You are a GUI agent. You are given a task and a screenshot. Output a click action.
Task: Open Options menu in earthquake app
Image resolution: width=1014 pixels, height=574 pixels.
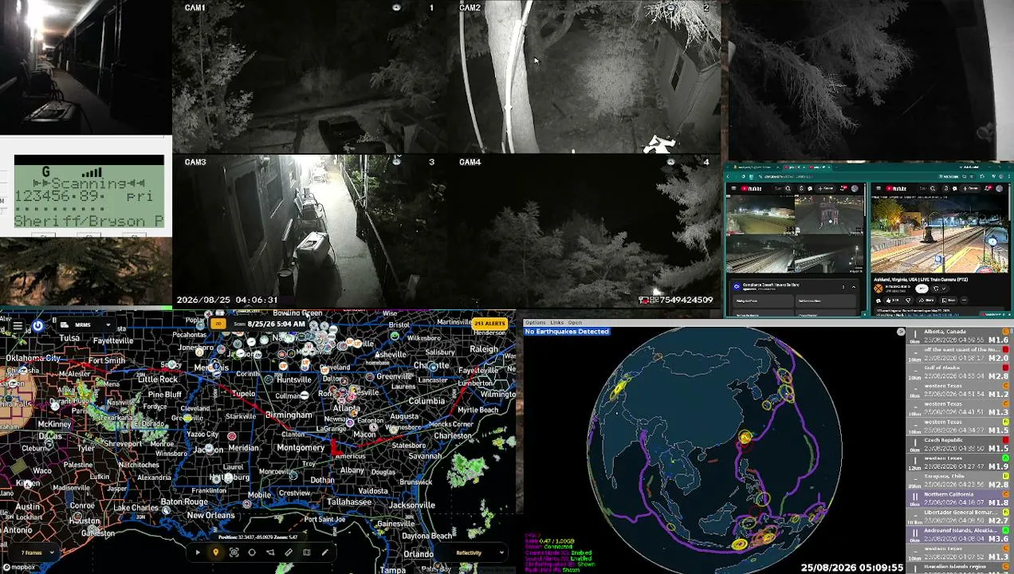click(x=535, y=322)
